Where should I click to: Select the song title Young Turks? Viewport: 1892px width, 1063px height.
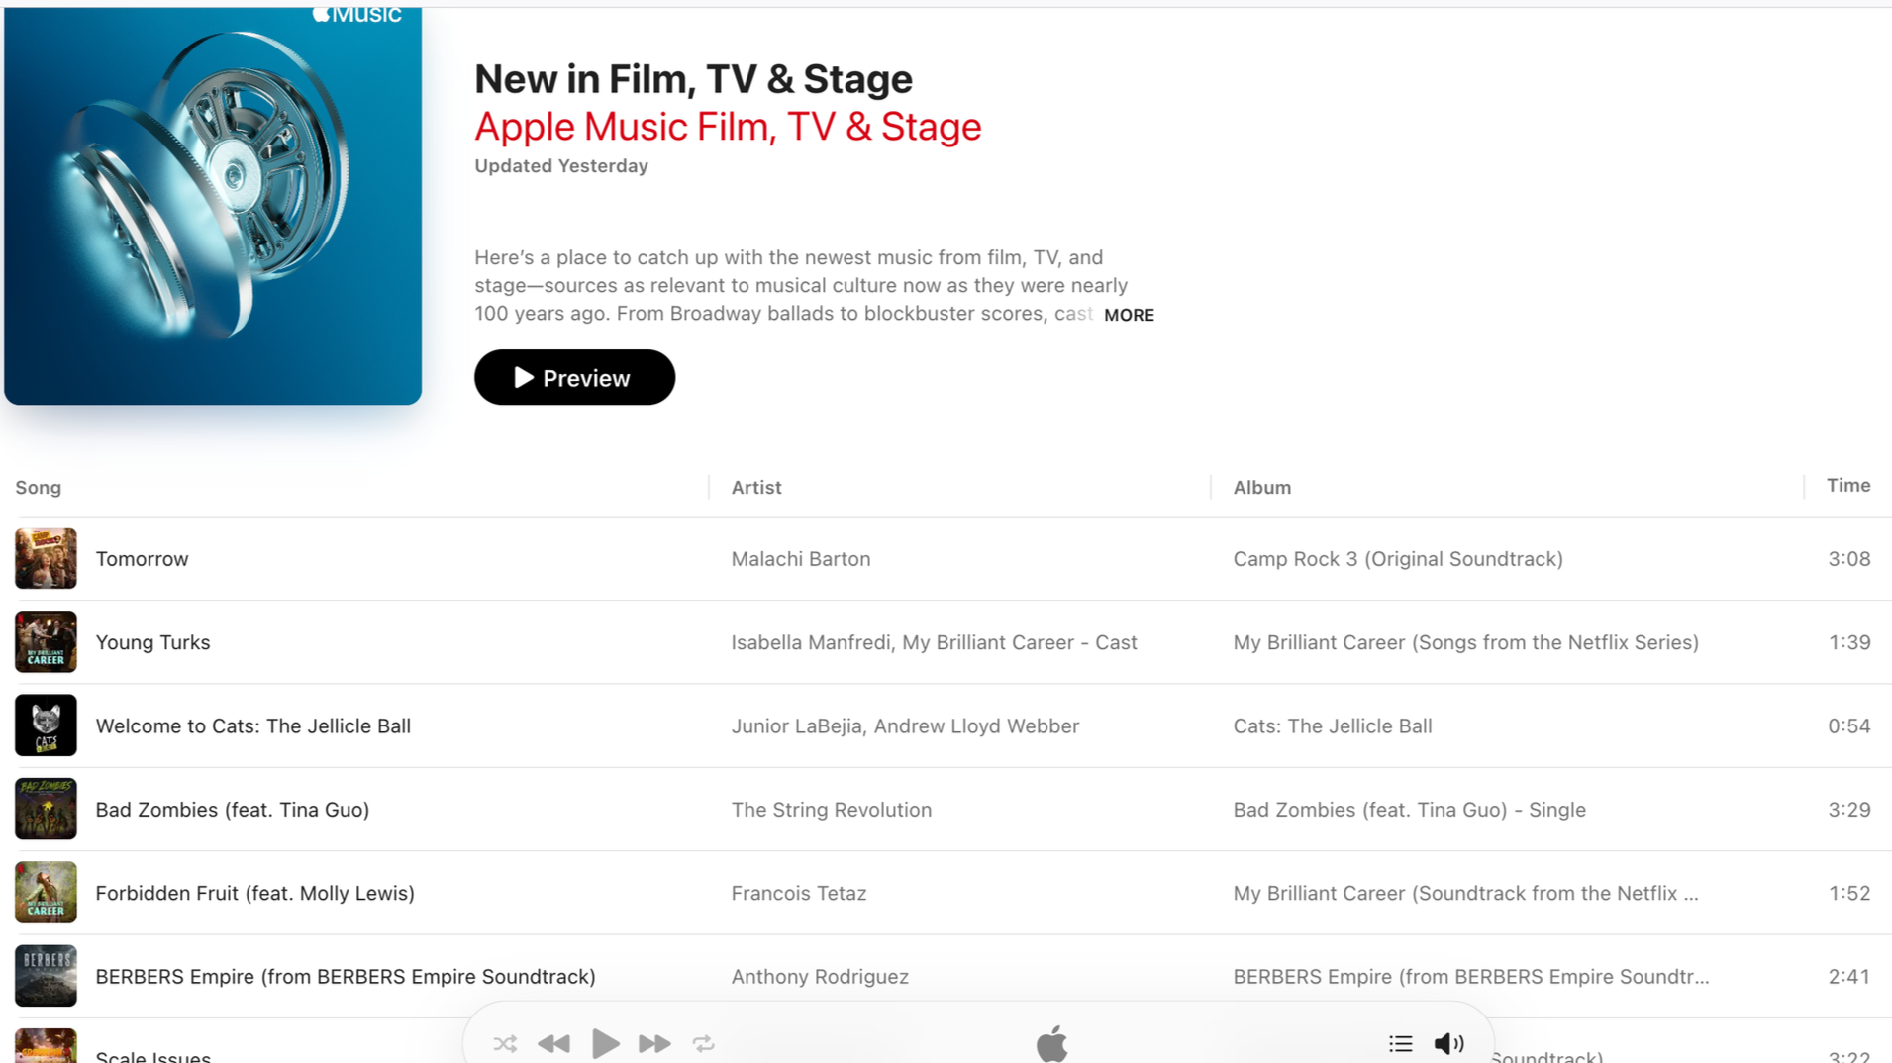coord(152,642)
